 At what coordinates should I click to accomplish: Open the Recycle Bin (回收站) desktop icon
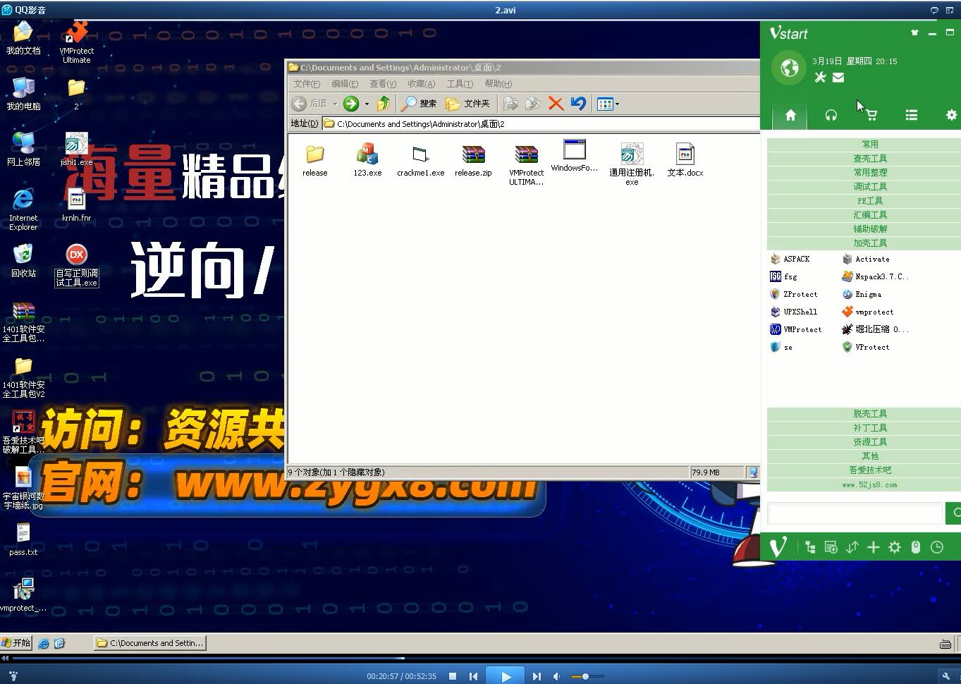coord(23,260)
